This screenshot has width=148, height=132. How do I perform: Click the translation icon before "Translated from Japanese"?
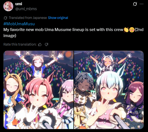click(5, 18)
